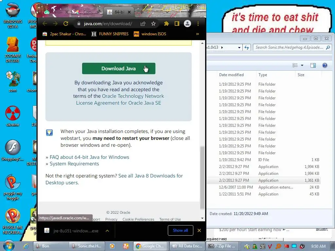Reload the Java download page
Viewport: 335px width, 251px height.
pos(66,24)
